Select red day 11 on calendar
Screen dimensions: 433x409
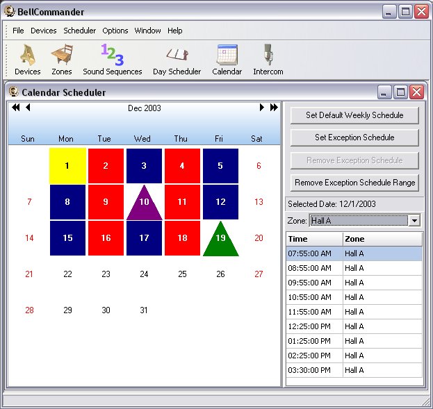click(x=182, y=202)
